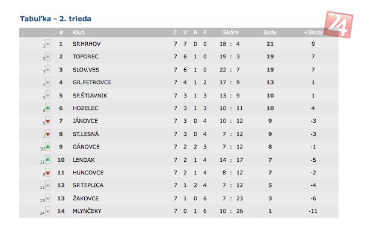
Task: Click the Body points column header
Action: coord(270,32)
